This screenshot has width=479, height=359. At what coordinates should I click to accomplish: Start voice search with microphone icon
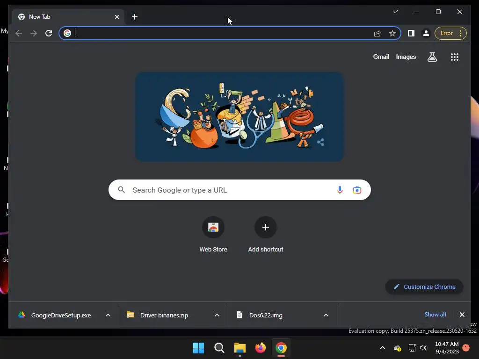[x=340, y=190]
